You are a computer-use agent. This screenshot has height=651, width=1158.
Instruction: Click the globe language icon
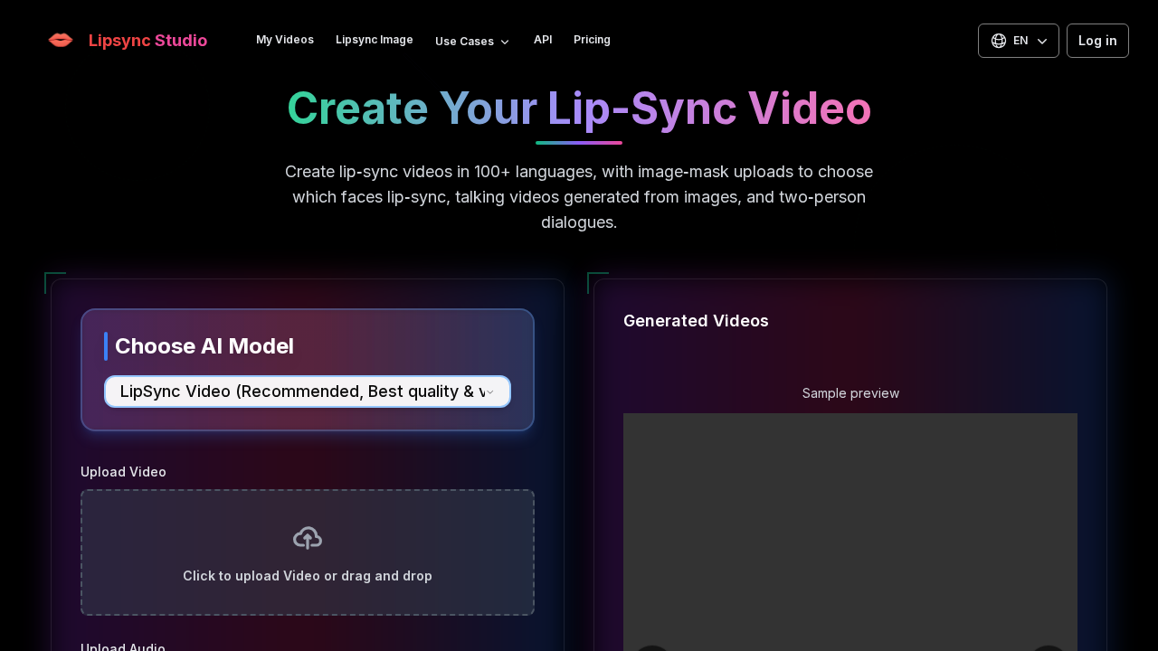[998, 40]
